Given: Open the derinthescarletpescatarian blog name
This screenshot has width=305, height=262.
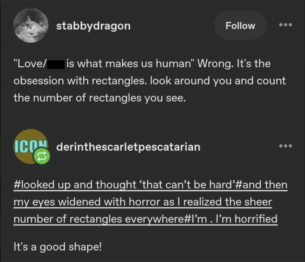Looking at the screenshot, I should (x=128, y=147).
